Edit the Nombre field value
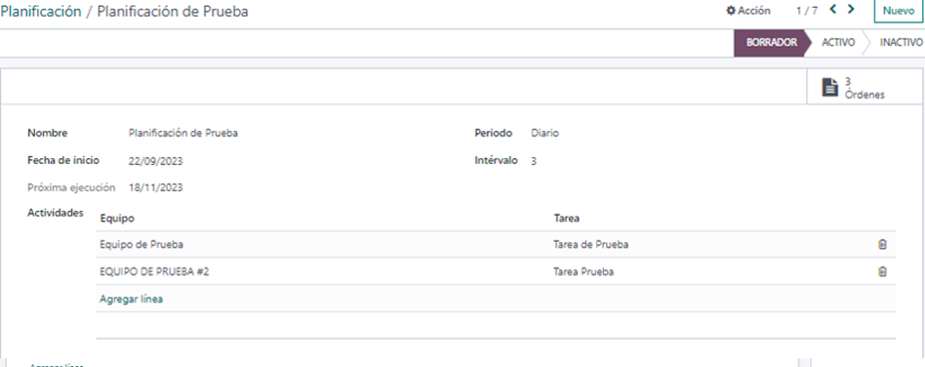Viewport: 925px width, 367px height. [x=182, y=134]
